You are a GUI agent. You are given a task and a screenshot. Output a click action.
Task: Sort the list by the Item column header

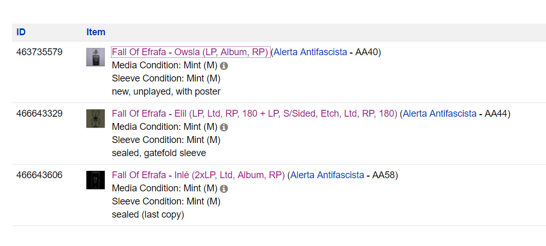[x=96, y=32]
